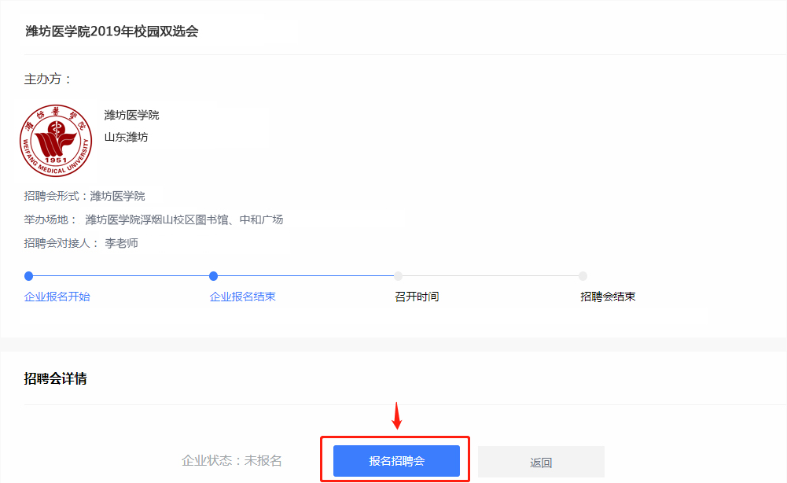Click the page title 潍坊医学院2019年校园双选会
Image resolution: width=787 pixels, height=483 pixels.
112,31
